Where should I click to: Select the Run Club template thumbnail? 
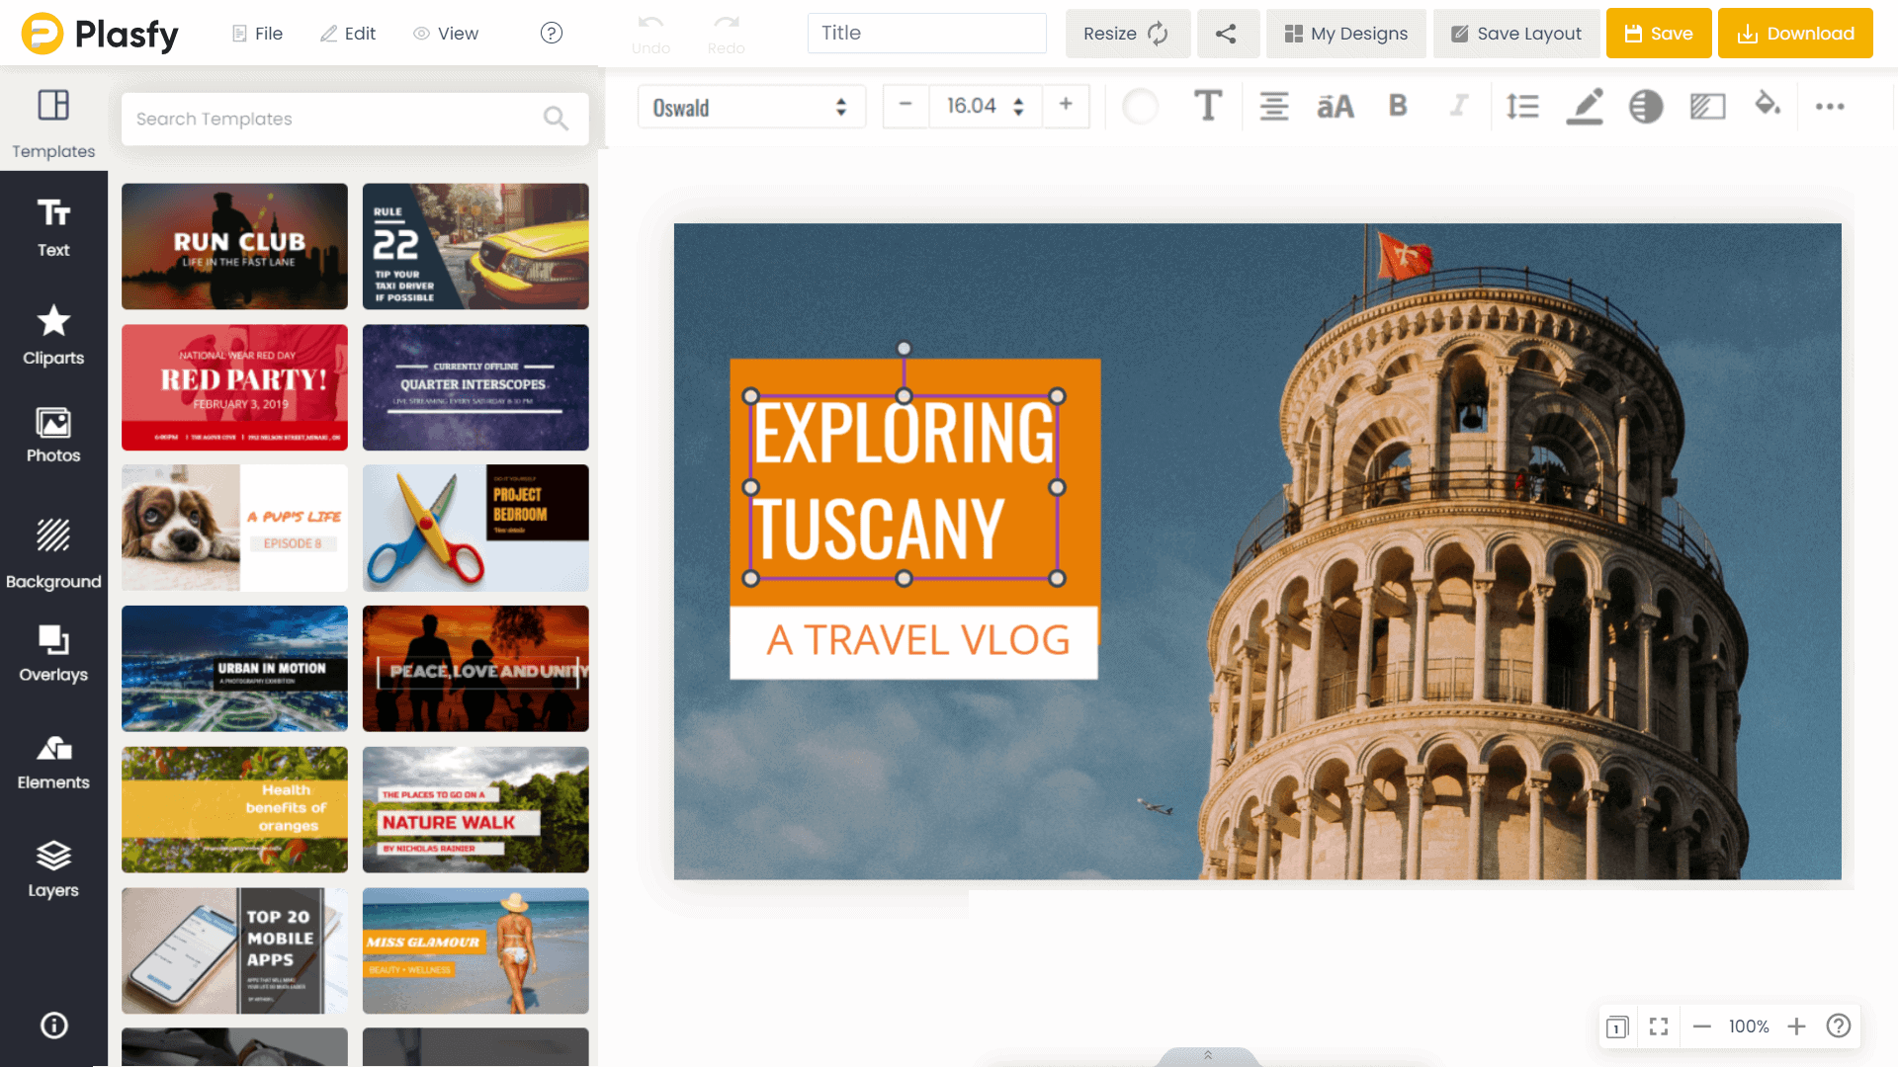pyautogui.click(x=234, y=246)
